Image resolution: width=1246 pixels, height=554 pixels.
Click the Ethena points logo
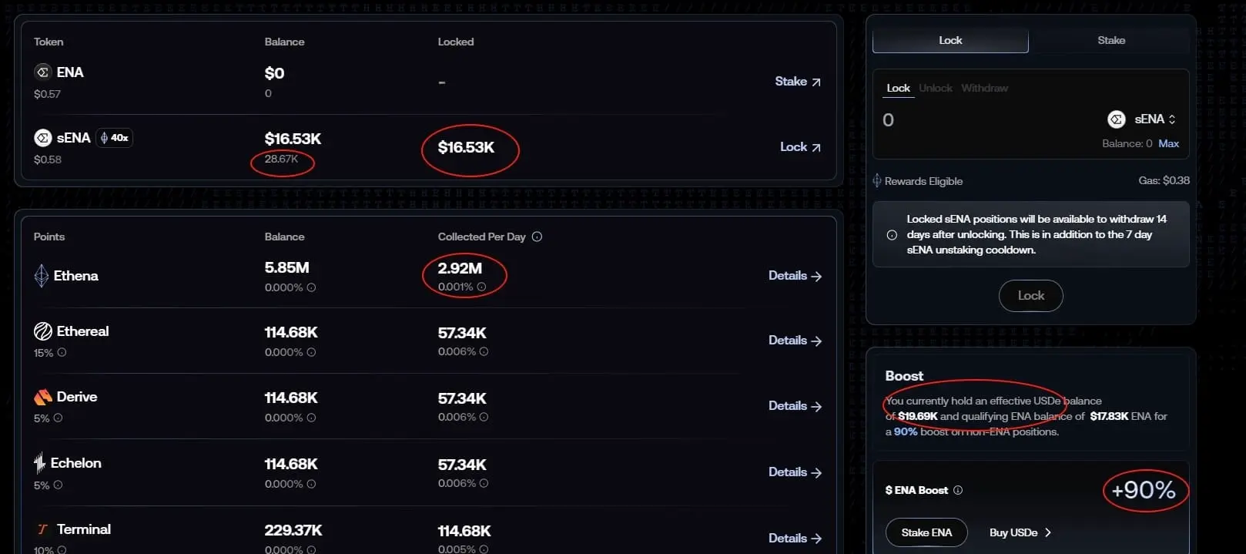42,275
